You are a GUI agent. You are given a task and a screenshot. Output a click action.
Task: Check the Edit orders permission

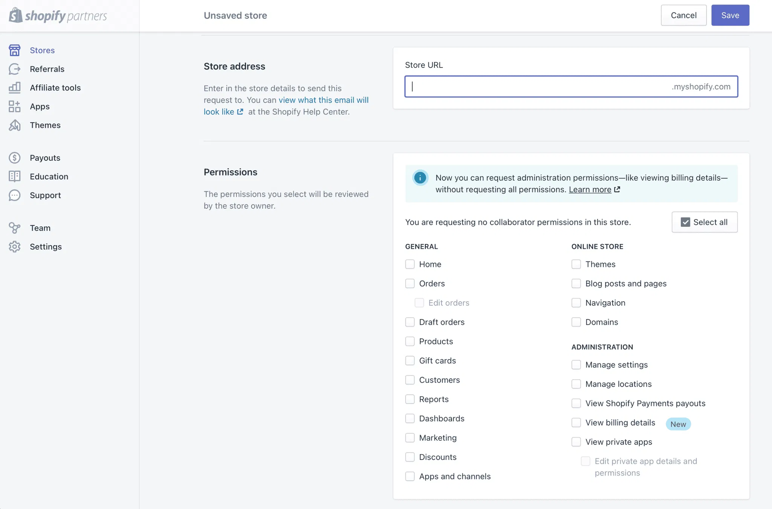[419, 303]
